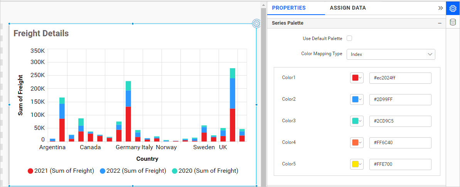Image resolution: width=460 pixels, height=187 pixels.
Task: Open the Color1 red swatch picker
Action: [x=357, y=78]
